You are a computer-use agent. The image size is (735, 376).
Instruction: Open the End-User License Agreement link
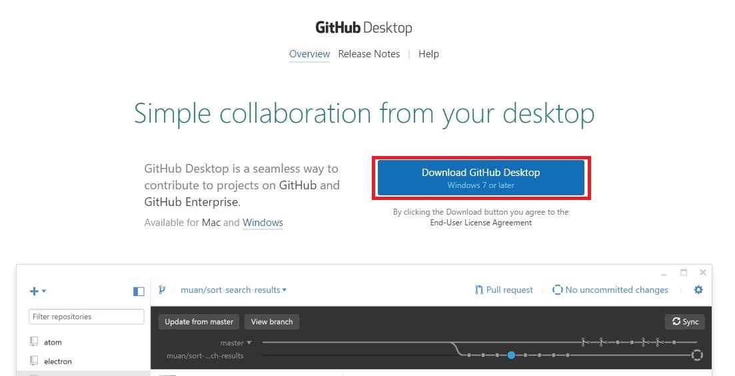(481, 223)
